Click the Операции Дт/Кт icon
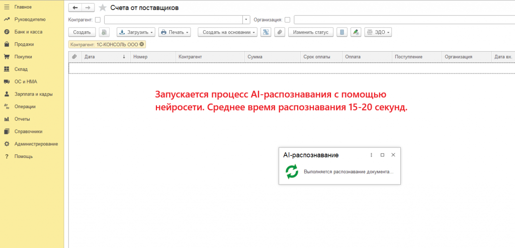 pos(6,107)
